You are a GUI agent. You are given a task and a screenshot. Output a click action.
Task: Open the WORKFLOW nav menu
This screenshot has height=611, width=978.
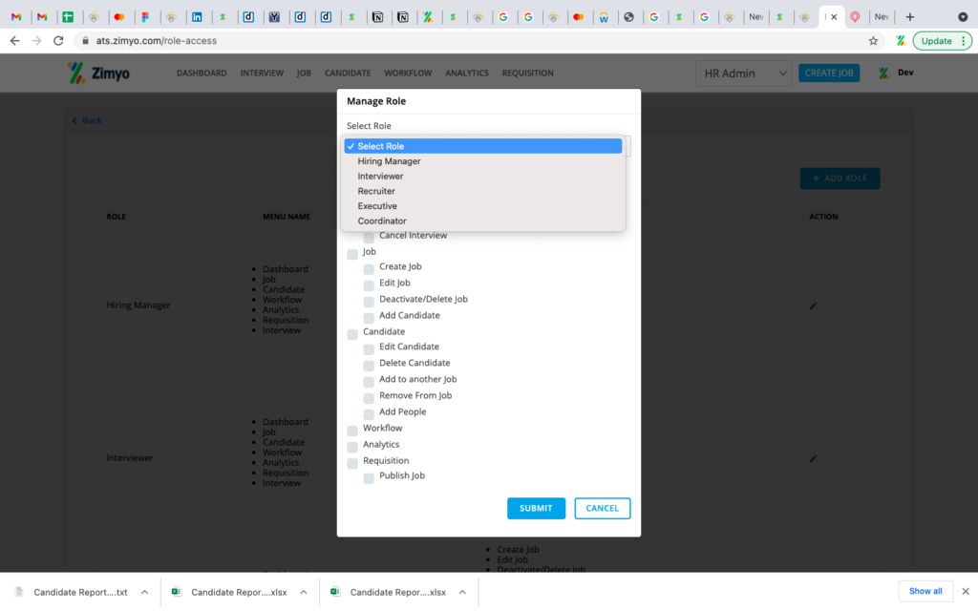[408, 73]
